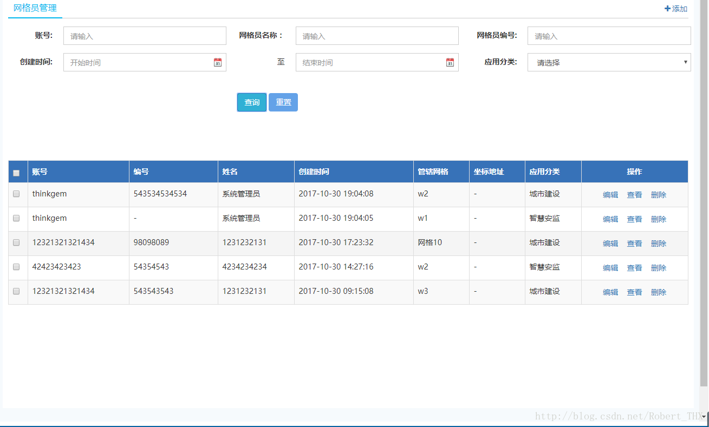View the row with 编号 98098089

[634, 244]
